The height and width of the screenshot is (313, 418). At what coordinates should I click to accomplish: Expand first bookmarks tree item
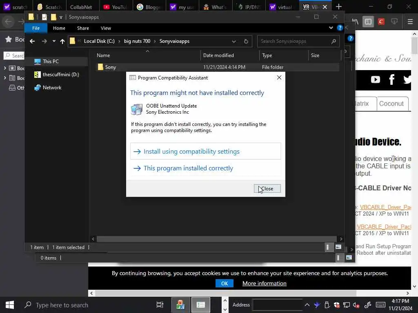tap(5, 68)
